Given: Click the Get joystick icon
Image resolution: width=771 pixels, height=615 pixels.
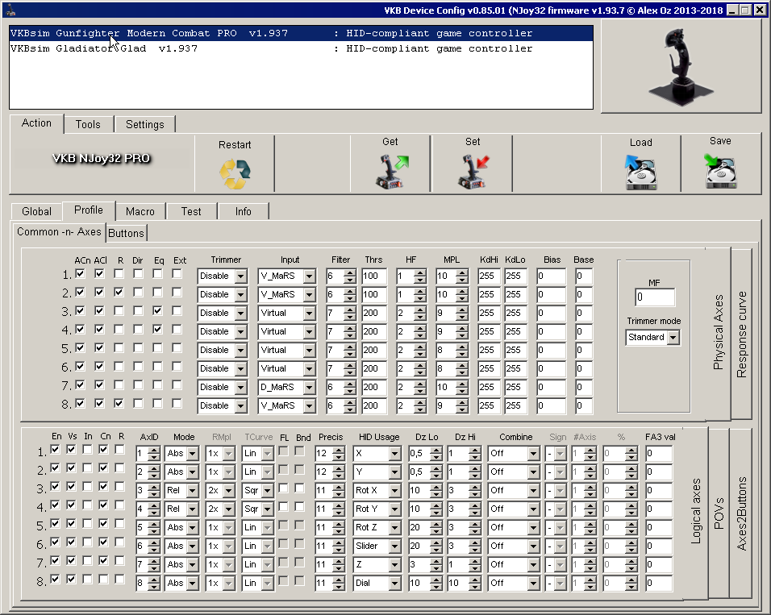Looking at the screenshot, I should coord(390,171).
